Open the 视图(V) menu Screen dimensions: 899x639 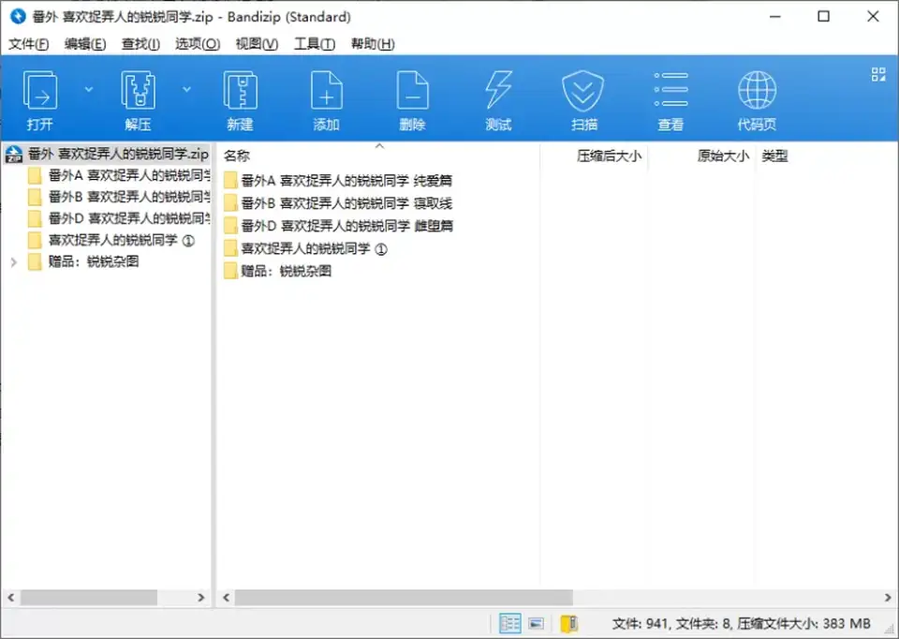pos(257,44)
